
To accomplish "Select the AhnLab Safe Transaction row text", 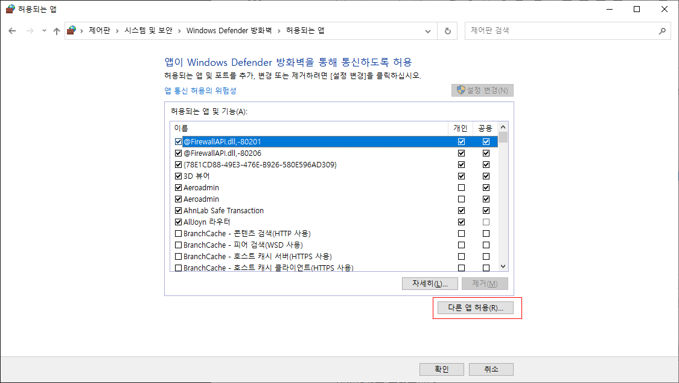I will (x=223, y=211).
